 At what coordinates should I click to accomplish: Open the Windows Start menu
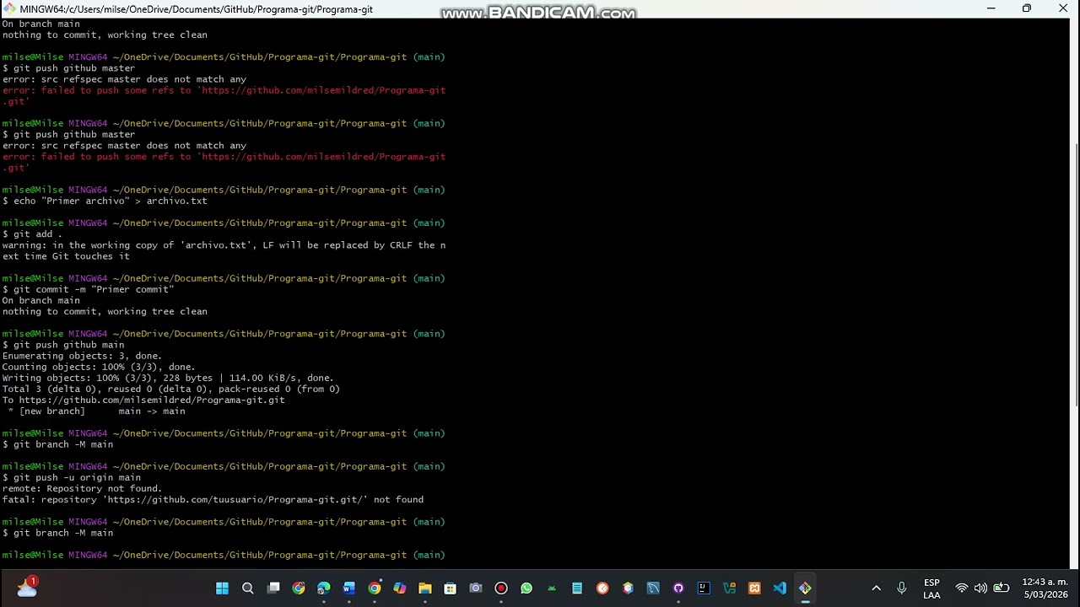click(222, 588)
